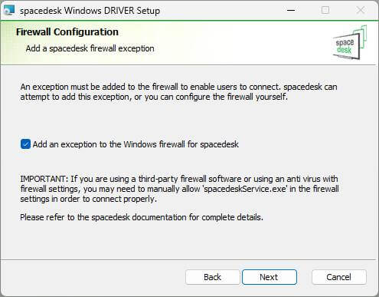
Task: Click the IMPORTANT third-party firewall notice text
Action: tap(179, 189)
